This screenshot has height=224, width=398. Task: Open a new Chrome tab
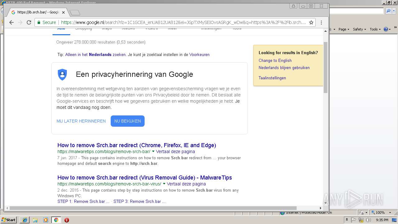pyautogui.click(x=75, y=13)
